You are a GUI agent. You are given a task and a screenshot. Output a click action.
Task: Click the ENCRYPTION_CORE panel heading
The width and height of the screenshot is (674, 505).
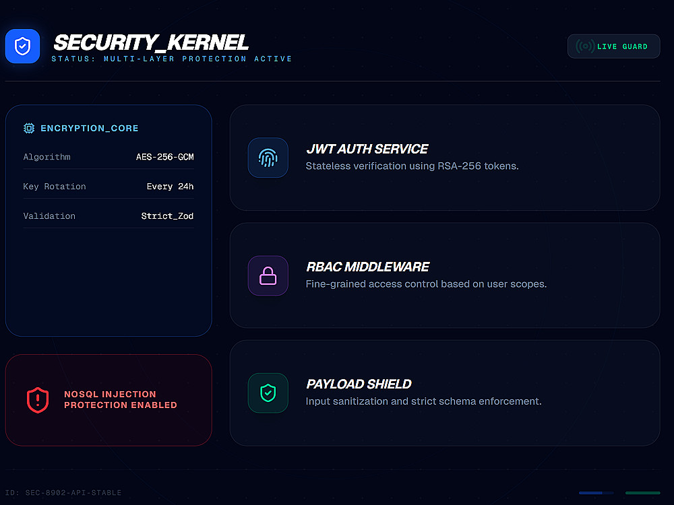[90, 128]
